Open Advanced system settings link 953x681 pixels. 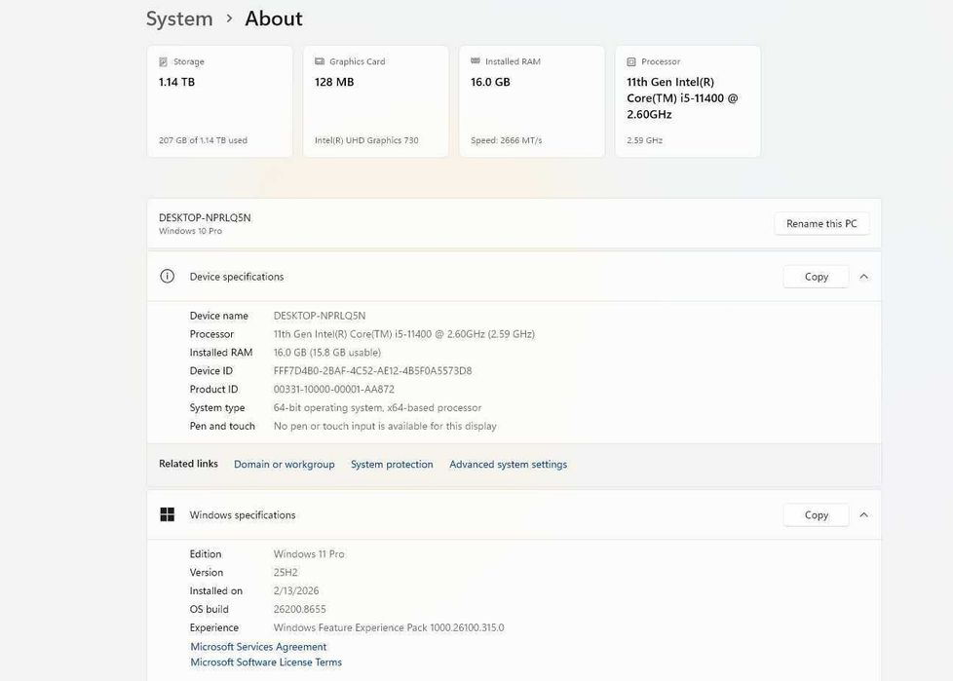pyautogui.click(x=508, y=464)
